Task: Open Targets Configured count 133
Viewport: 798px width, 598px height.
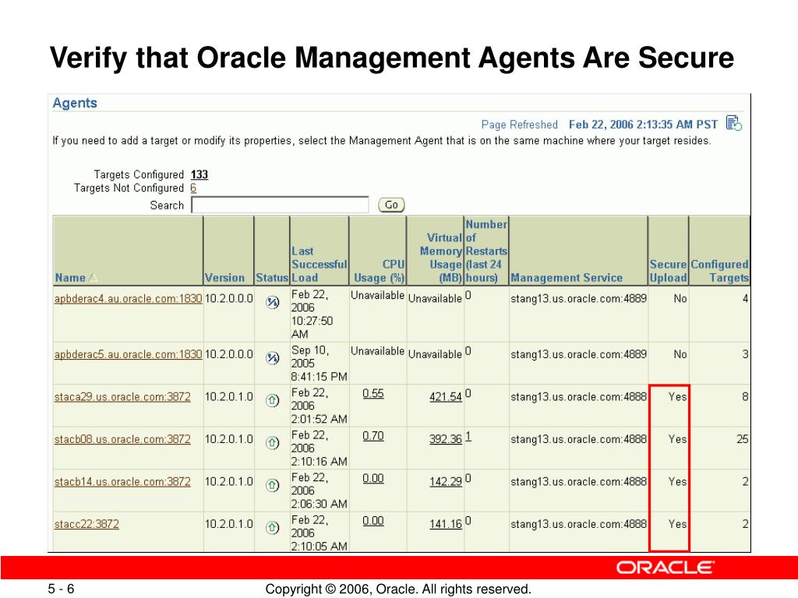Action: tap(199, 174)
